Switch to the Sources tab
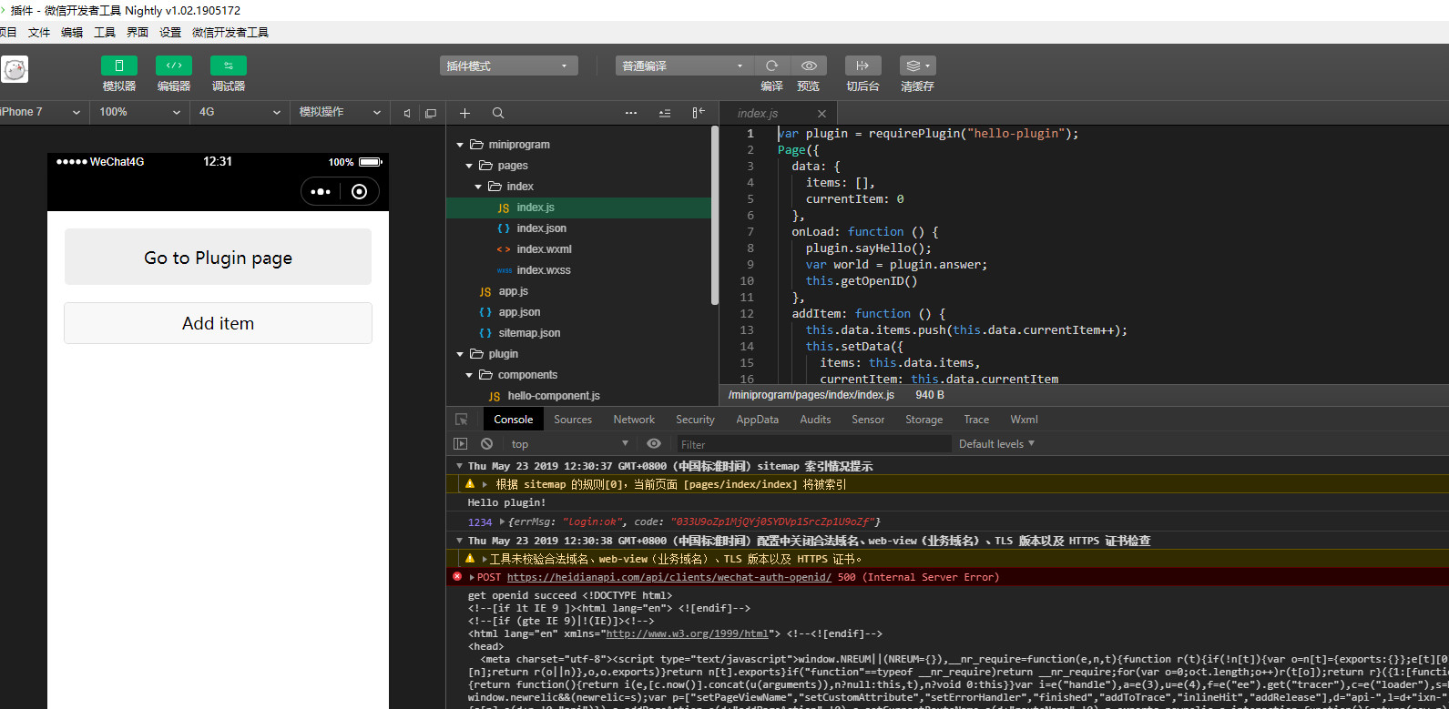The image size is (1449, 709). (573, 420)
